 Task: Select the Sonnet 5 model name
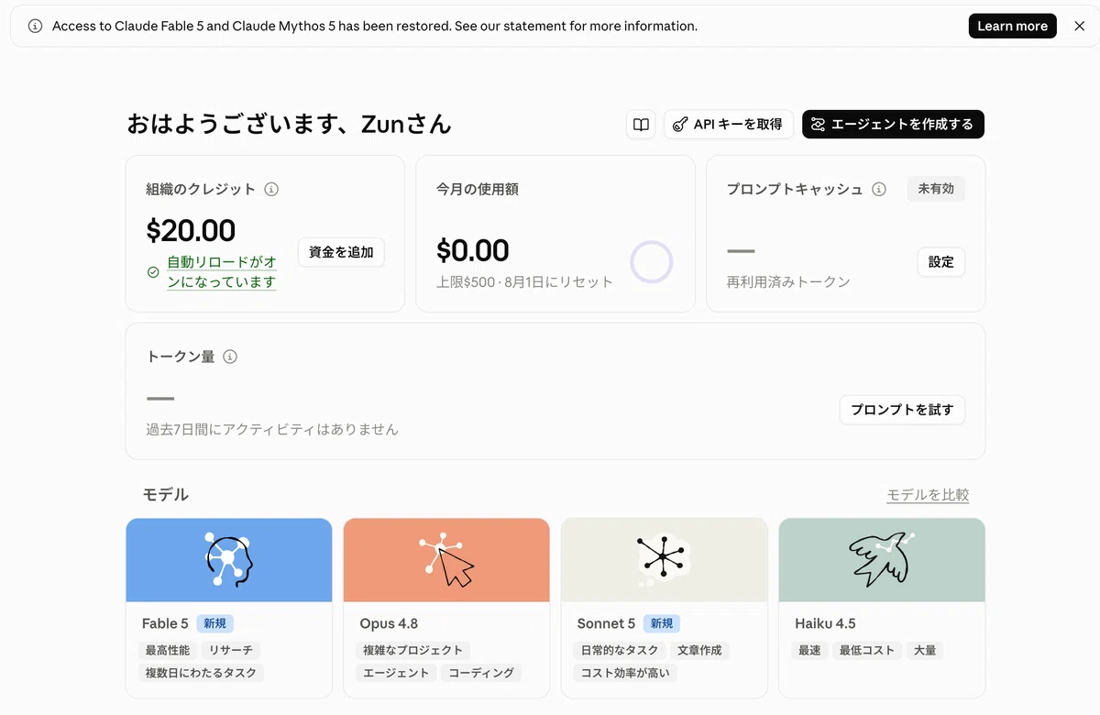tap(606, 624)
